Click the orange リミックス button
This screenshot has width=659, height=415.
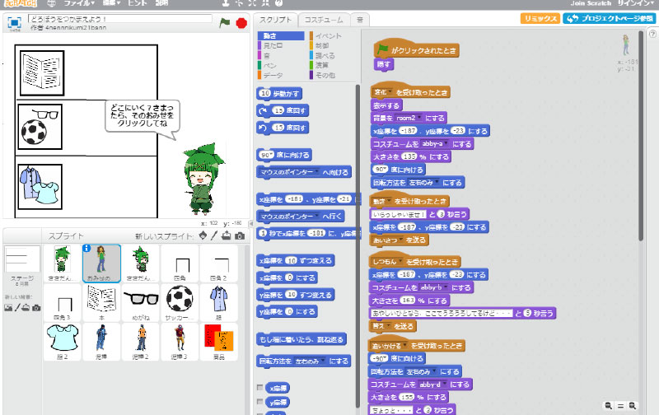tap(540, 19)
